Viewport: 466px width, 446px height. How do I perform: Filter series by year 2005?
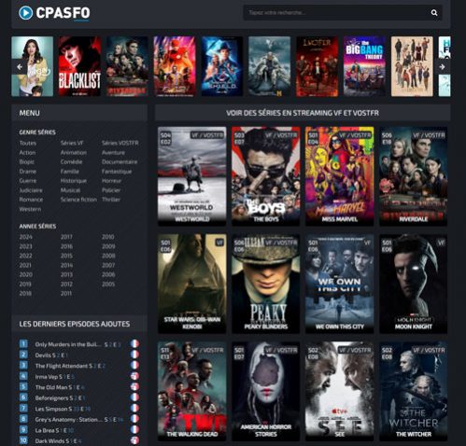click(108, 284)
